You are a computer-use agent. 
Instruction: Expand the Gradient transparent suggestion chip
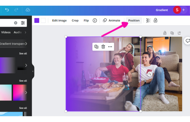[x=13, y=44]
